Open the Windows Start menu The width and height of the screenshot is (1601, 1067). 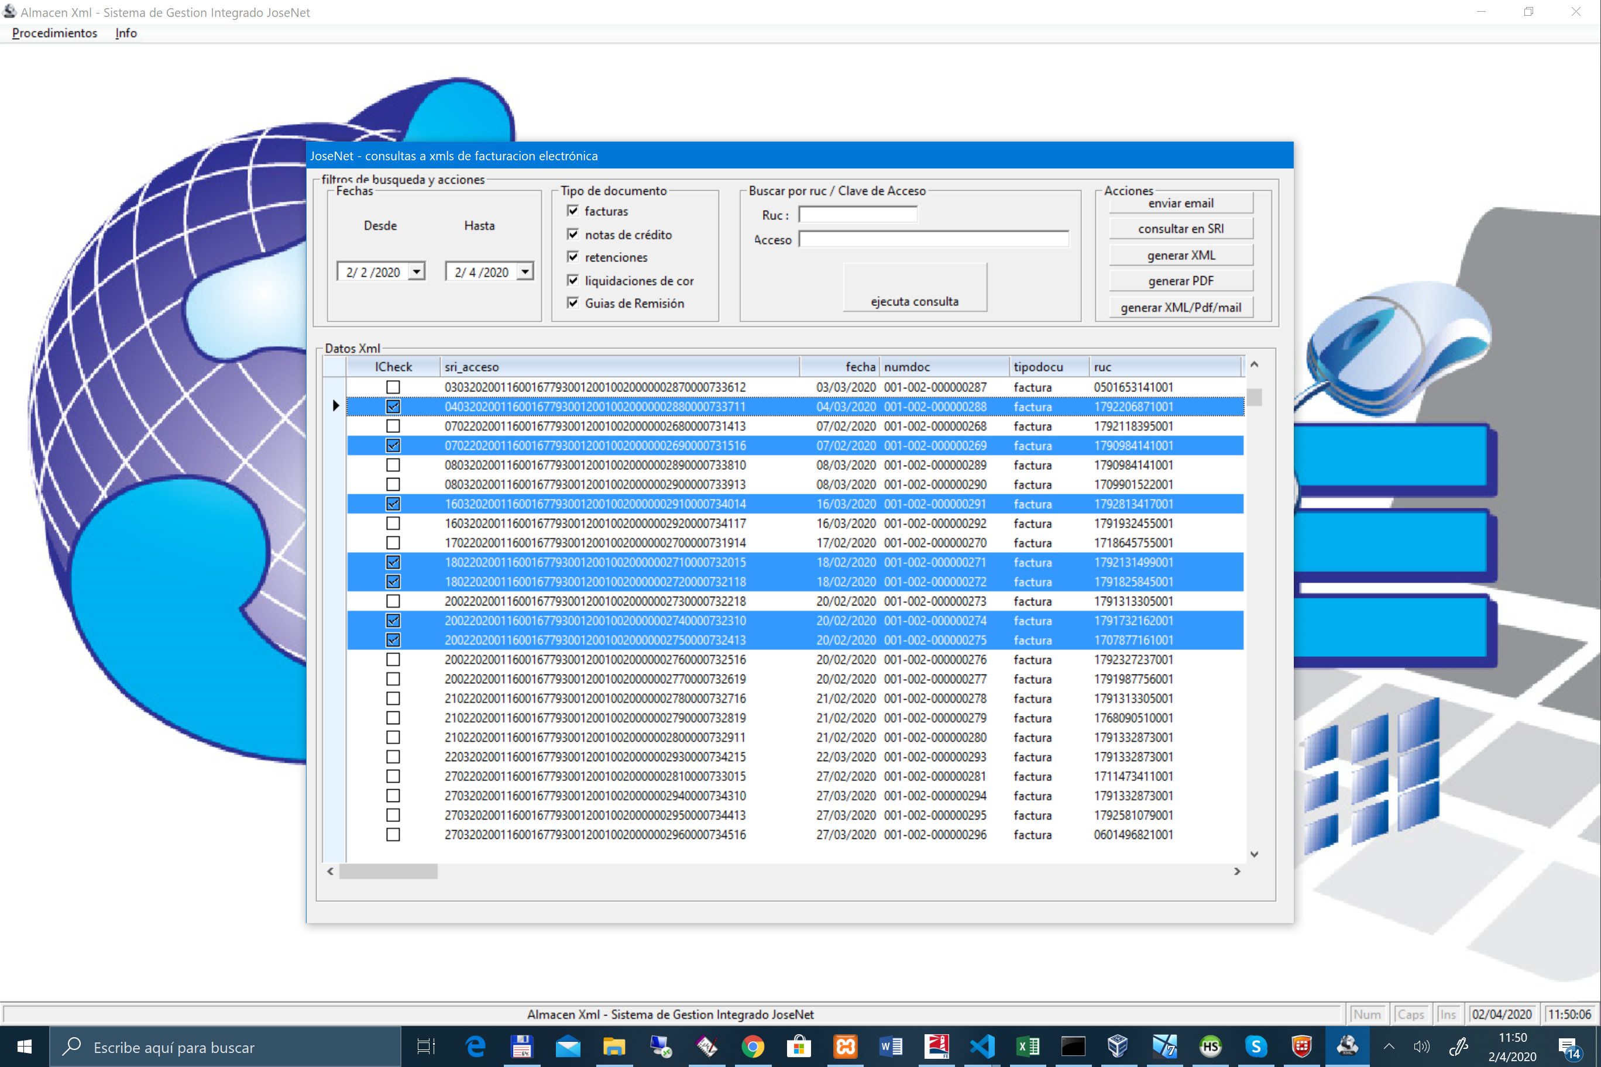pos(24,1047)
